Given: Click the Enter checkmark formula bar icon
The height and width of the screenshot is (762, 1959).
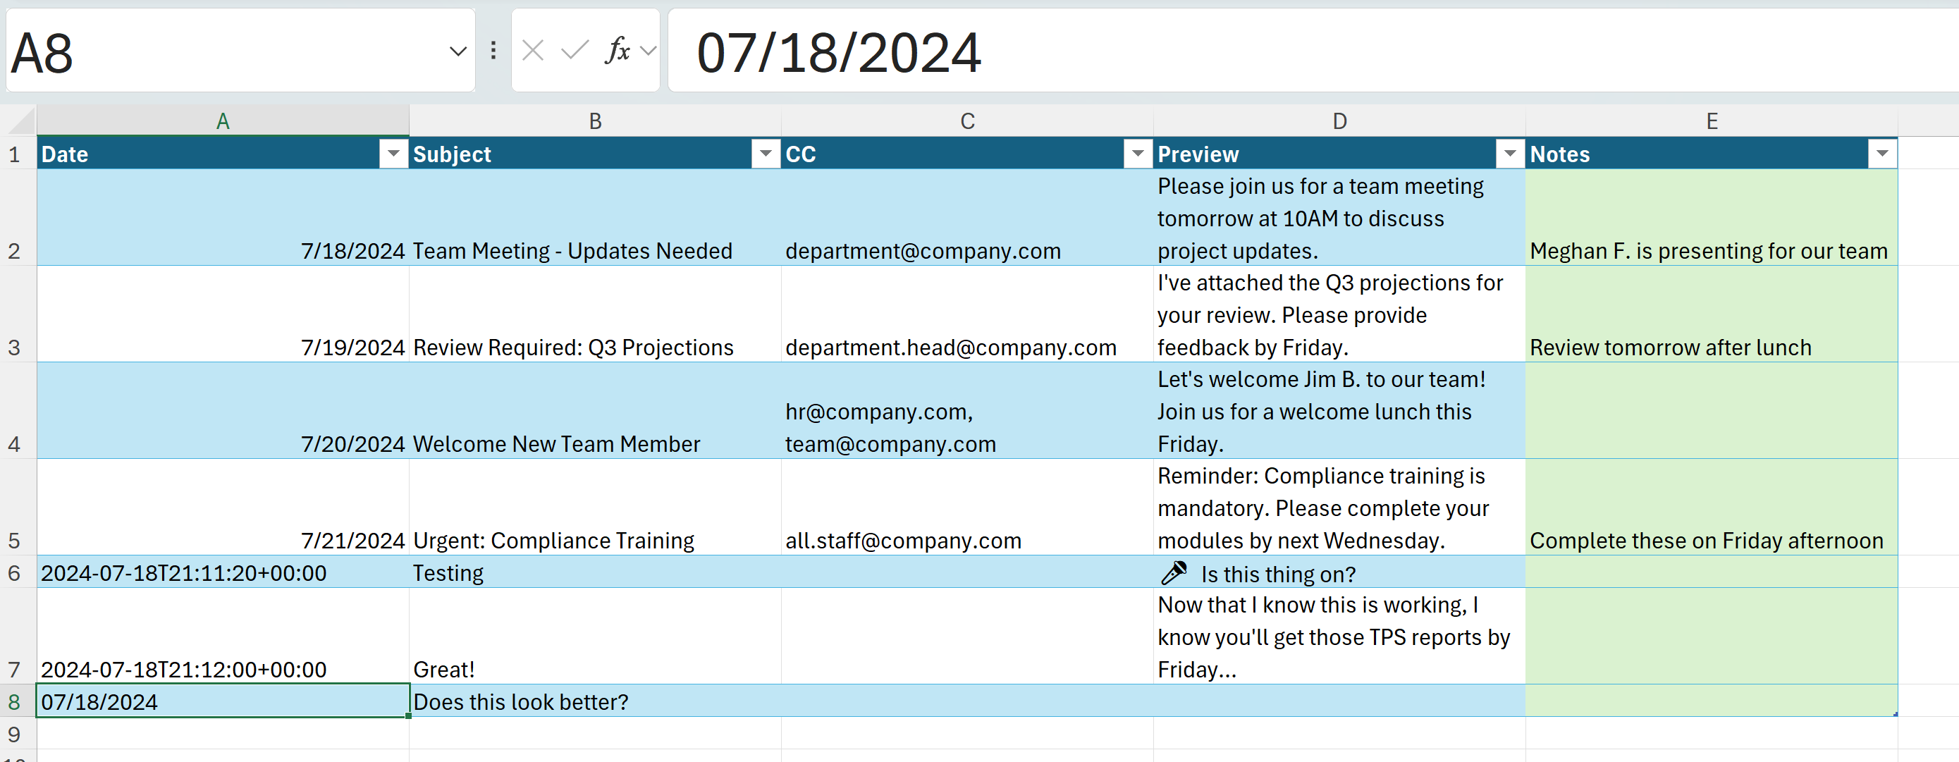Looking at the screenshot, I should [x=574, y=51].
